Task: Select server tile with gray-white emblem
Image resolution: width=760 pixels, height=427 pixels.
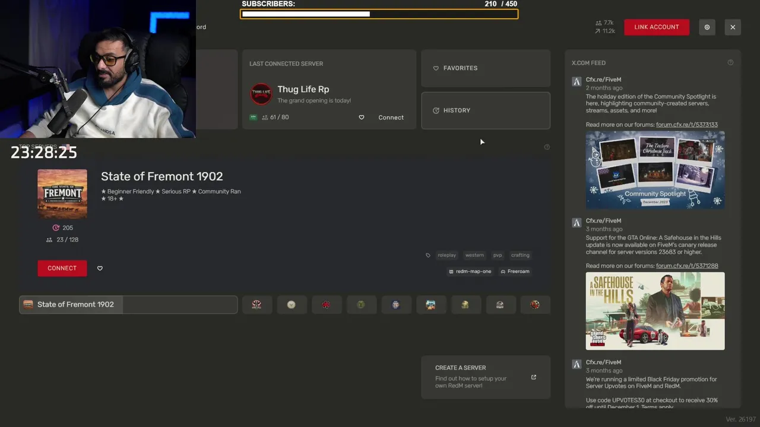Action: pyautogui.click(x=500, y=304)
